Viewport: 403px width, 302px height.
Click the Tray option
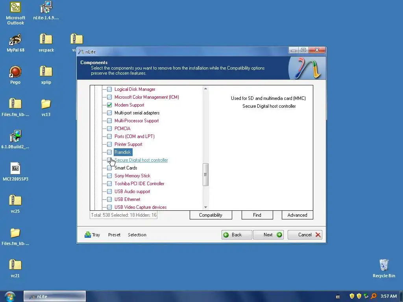click(92, 235)
